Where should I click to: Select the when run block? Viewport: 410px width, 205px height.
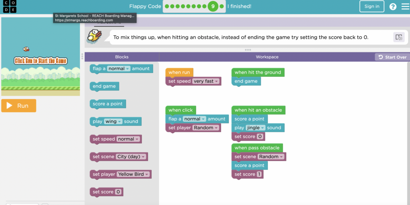point(179,72)
